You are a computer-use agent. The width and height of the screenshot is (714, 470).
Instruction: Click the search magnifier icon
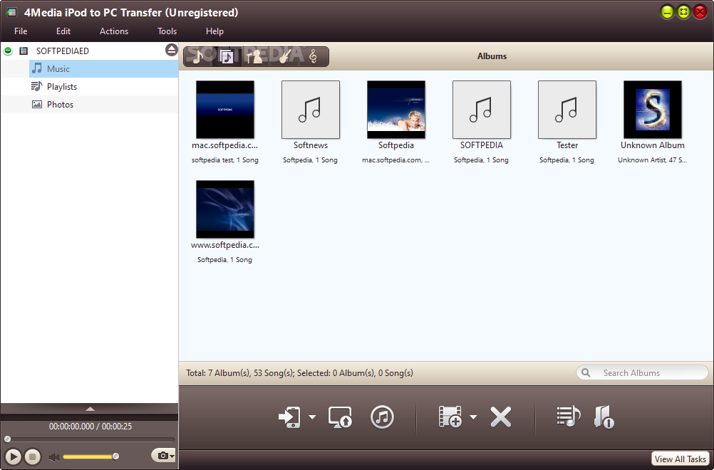[x=586, y=372]
